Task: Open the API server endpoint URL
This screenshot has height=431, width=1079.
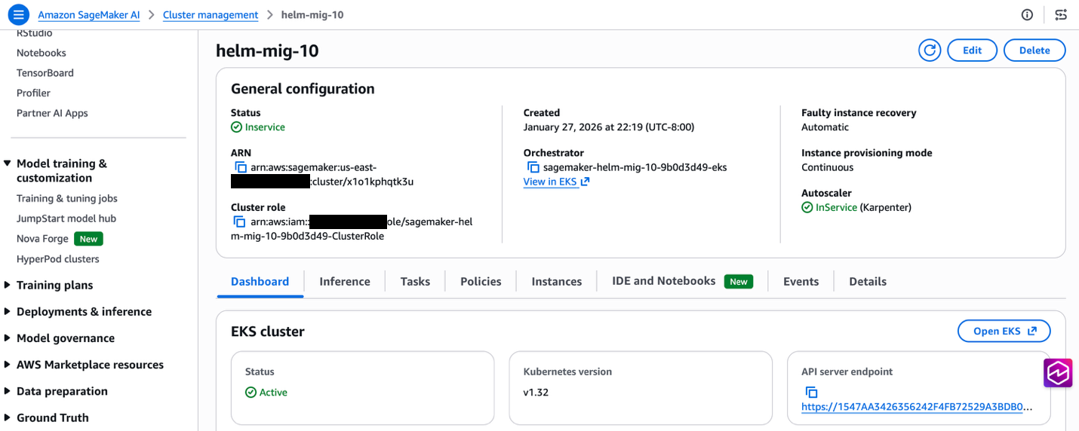Action: (916, 407)
